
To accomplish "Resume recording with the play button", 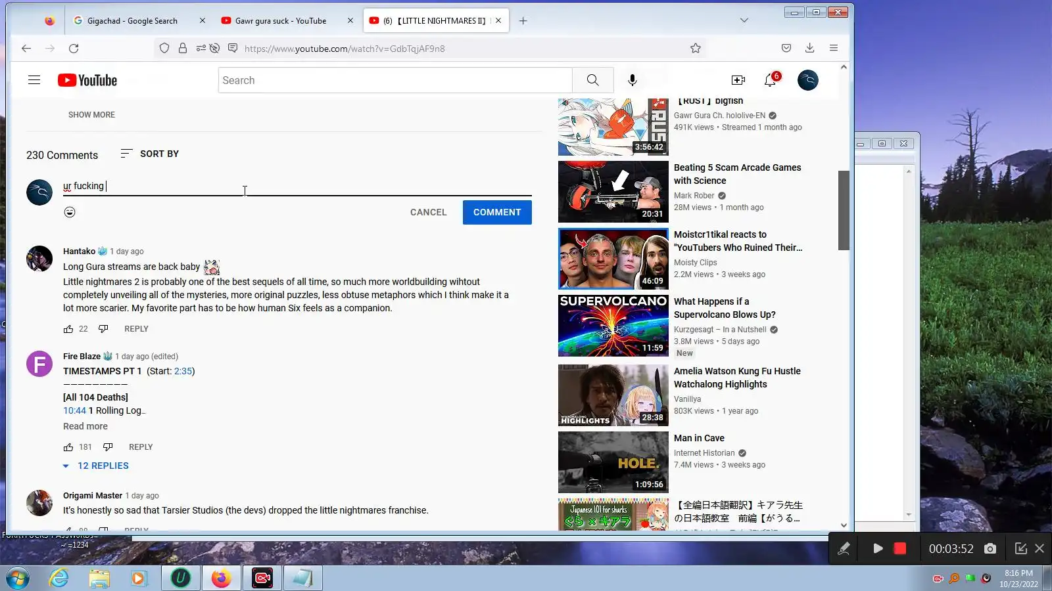I will pyautogui.click(x=878, y=548).
